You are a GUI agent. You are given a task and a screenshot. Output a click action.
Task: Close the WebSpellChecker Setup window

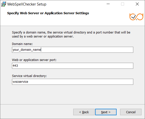137,4
